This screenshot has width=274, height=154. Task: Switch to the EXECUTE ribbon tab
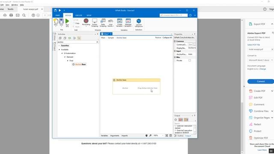[79, 15]
